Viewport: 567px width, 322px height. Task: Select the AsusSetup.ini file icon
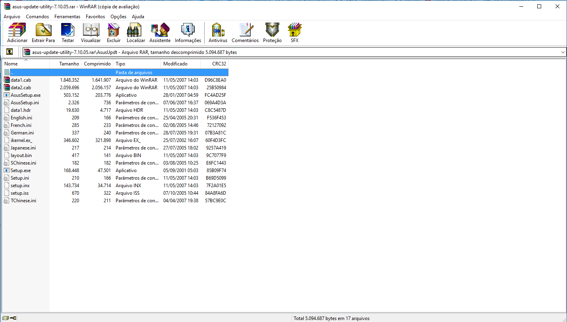[x=7, y=103]
